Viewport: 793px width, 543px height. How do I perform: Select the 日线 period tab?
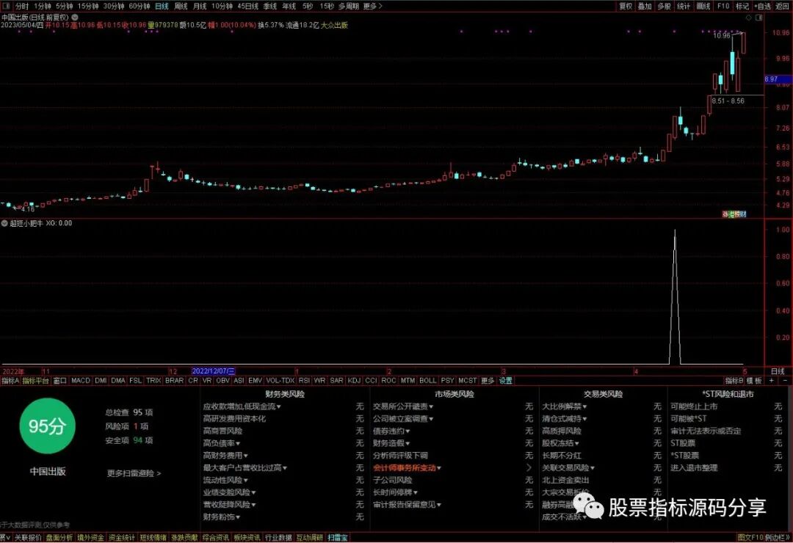[162, 6]
